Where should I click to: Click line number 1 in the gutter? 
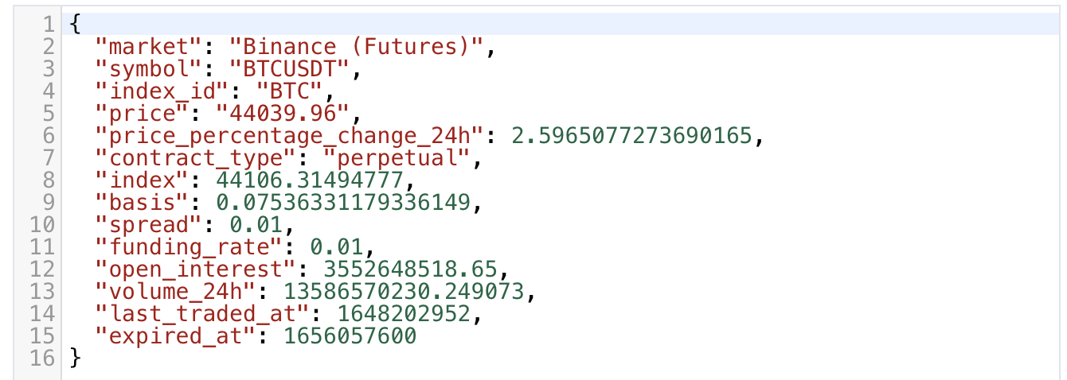tap(47, 25)
